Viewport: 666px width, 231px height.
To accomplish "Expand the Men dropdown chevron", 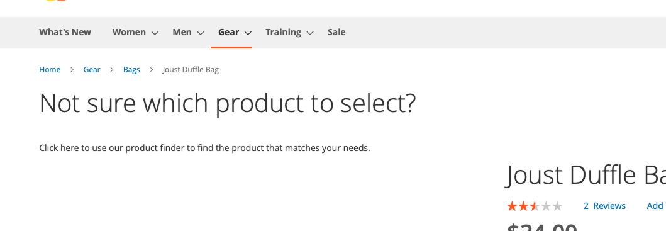I will tap(201, 33).
